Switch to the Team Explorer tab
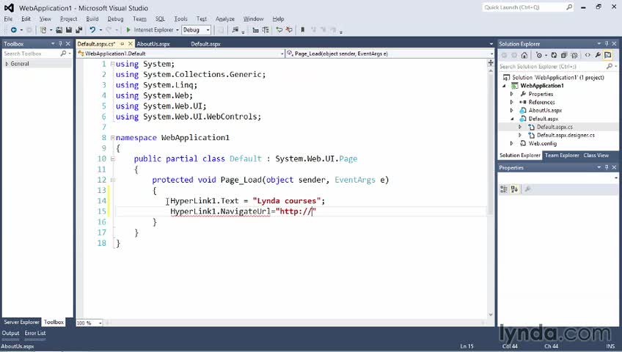 point(562,155)
